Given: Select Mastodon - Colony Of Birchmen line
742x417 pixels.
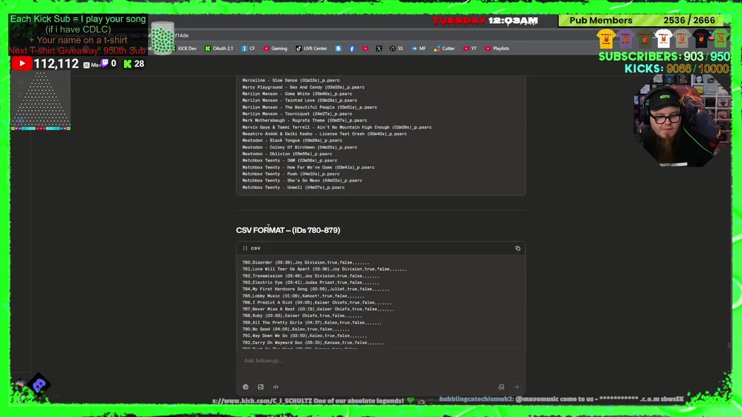Looking at the screenshot, I should click(300, 148).
